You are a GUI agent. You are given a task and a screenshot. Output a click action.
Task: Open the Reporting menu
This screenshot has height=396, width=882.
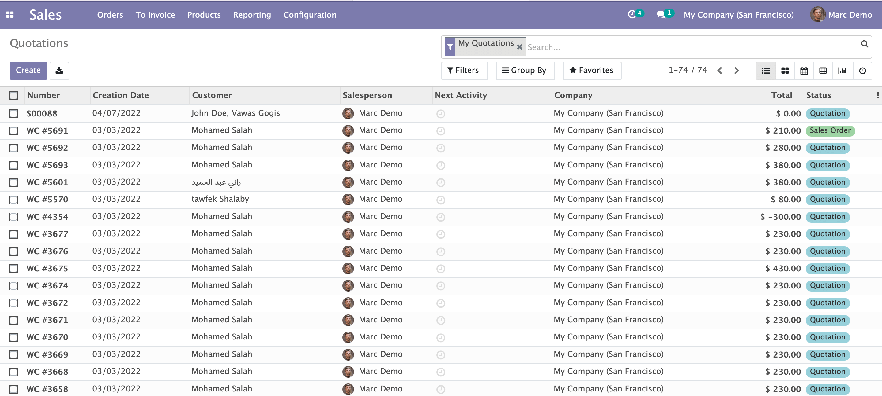pyautogui.click(x=252, y=15)
